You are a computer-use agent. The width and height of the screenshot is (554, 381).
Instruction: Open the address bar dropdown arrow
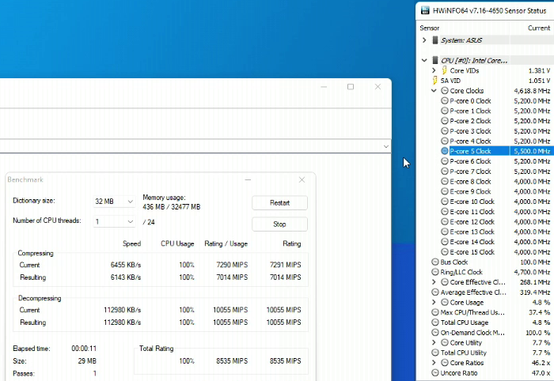[385, 146]
